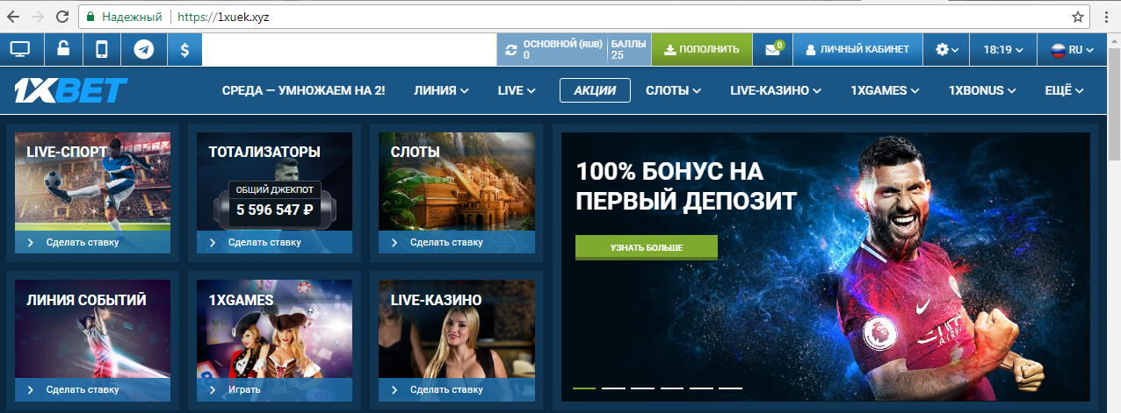Click the open padlock icon
1121x413 pixels.
63,50
